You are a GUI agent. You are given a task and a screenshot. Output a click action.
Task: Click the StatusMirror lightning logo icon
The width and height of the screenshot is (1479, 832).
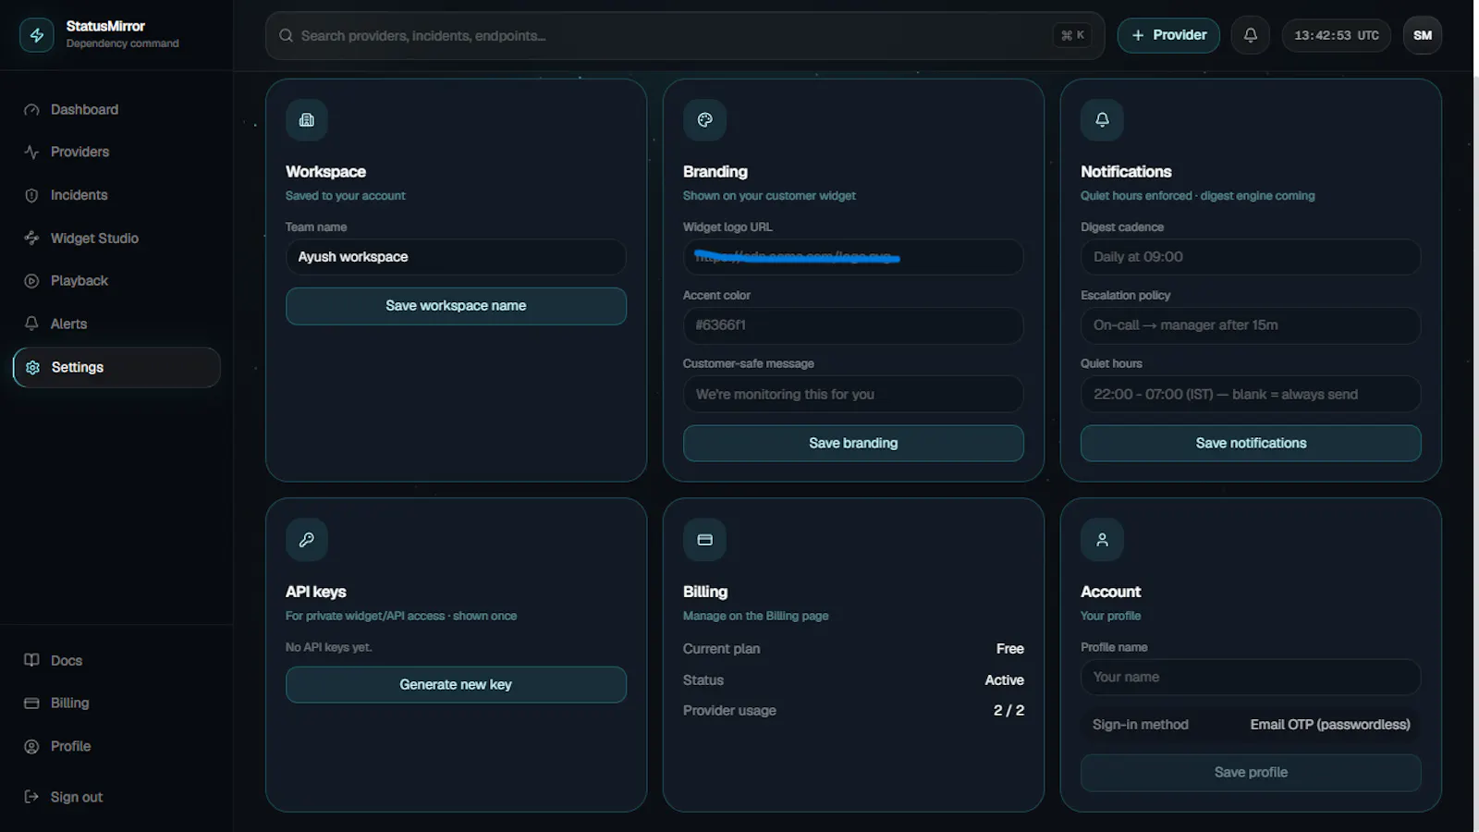[37, 35]
